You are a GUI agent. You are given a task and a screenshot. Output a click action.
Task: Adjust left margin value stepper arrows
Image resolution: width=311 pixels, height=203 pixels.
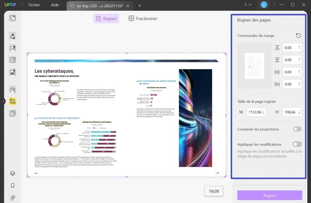299,72
